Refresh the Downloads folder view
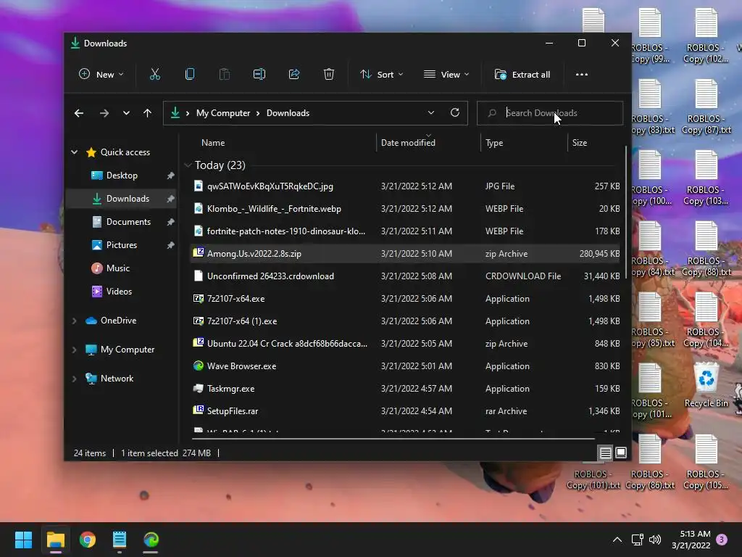Screen dimensions: 742x557 (455, 112)
